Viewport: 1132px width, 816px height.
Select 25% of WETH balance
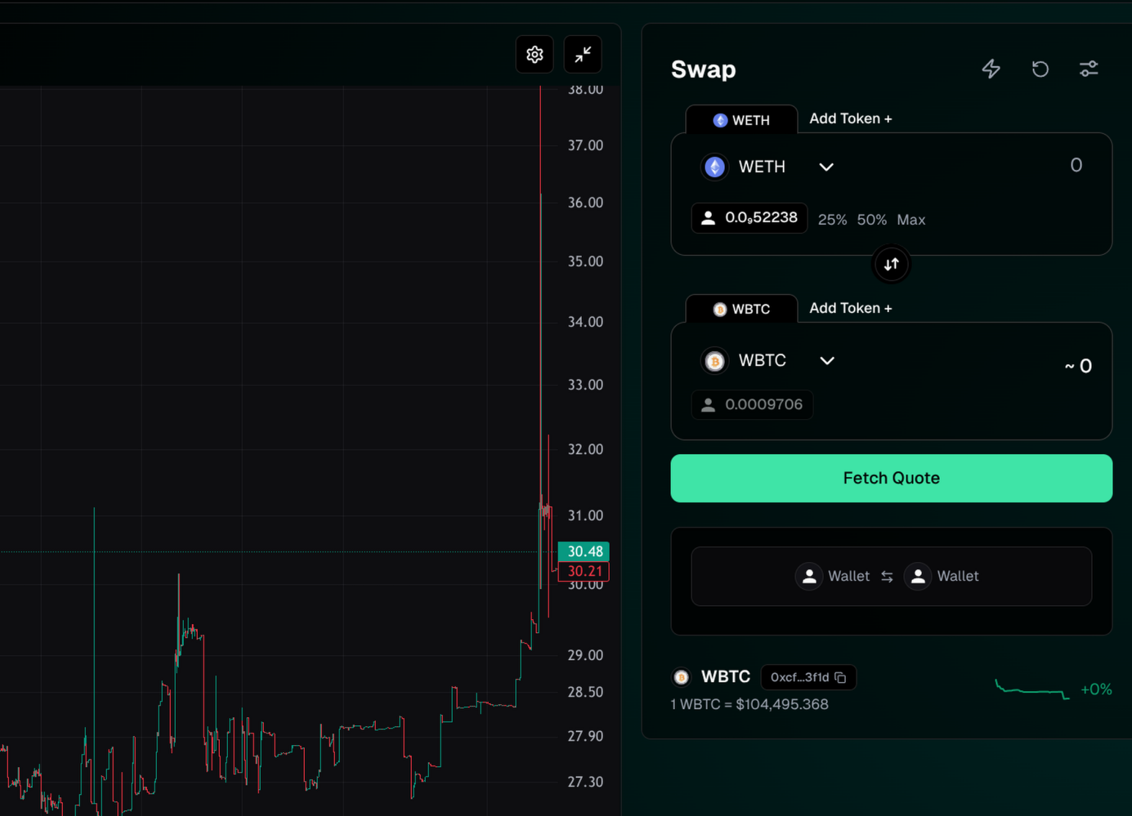click(x=832, y=220)
